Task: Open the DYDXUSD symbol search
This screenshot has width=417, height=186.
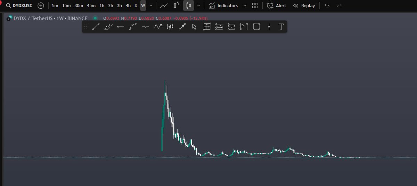Action: [x=18, y=6]
